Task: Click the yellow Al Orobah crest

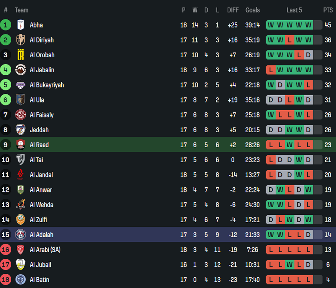Action: tap(21, 55)
